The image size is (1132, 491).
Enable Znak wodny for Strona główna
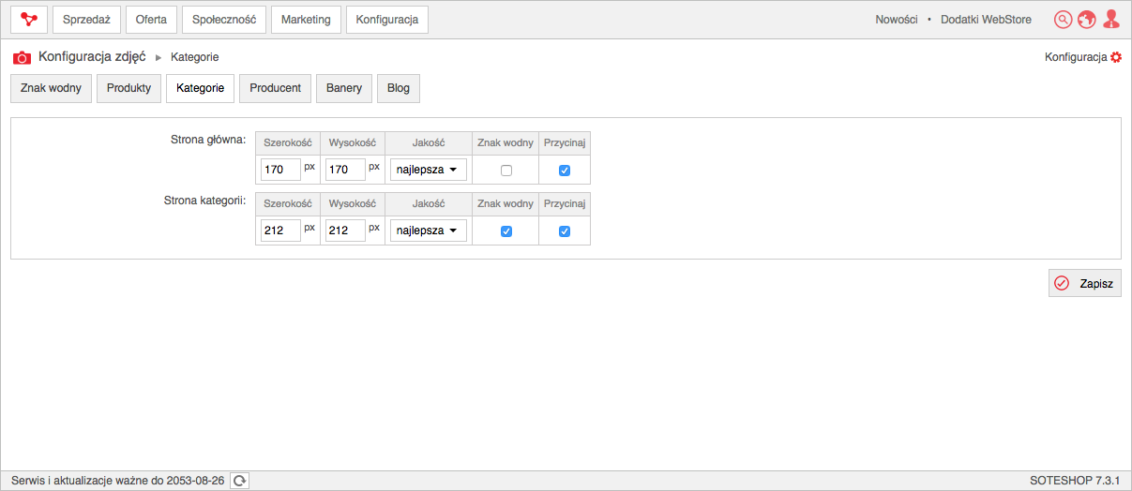click(506, 171)
